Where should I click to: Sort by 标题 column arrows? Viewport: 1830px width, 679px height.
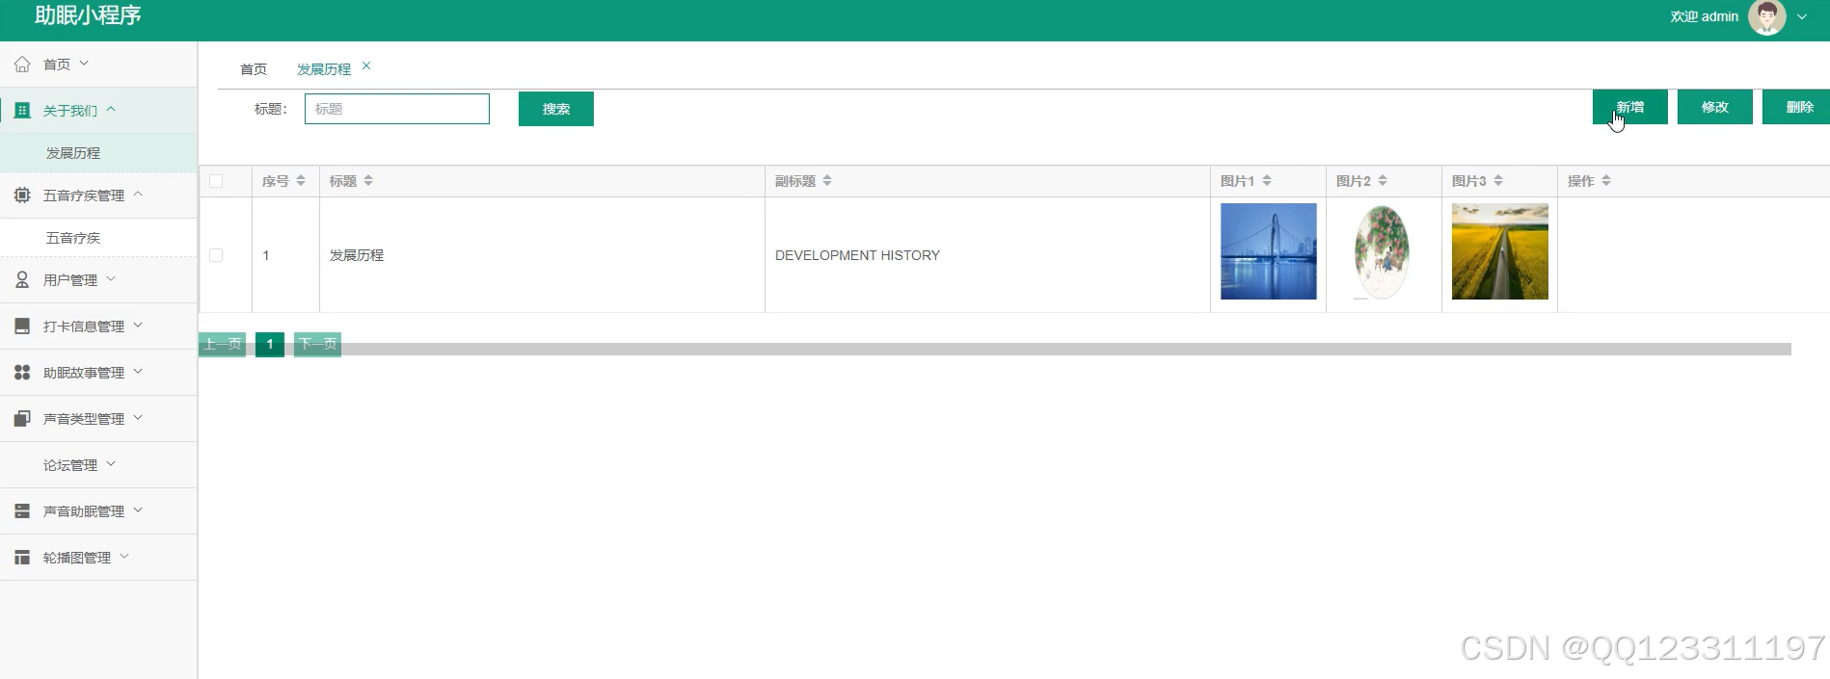pyautogui.click(x=368, y=181)
